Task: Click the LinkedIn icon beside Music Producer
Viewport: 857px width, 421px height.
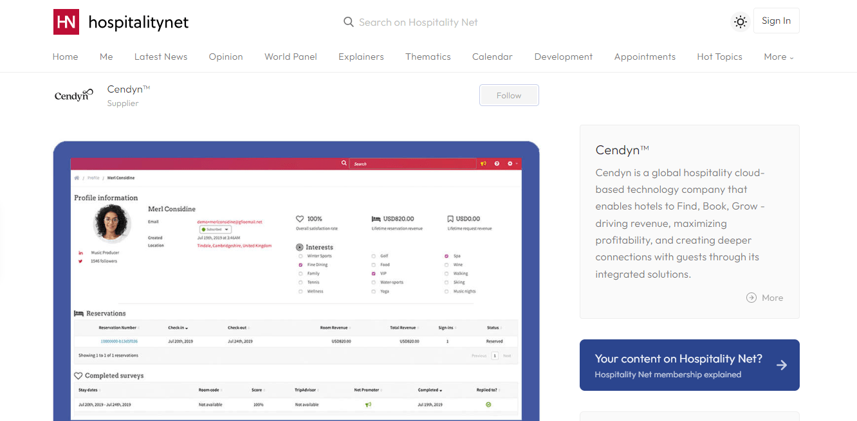Action: pyautogui.click(x=80, y=253)
